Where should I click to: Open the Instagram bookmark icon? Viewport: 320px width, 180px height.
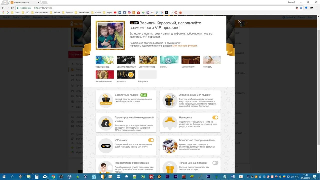point(129,12)
